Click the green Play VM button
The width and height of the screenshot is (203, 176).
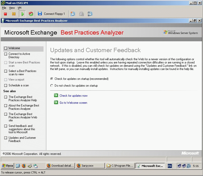(22, 14)
